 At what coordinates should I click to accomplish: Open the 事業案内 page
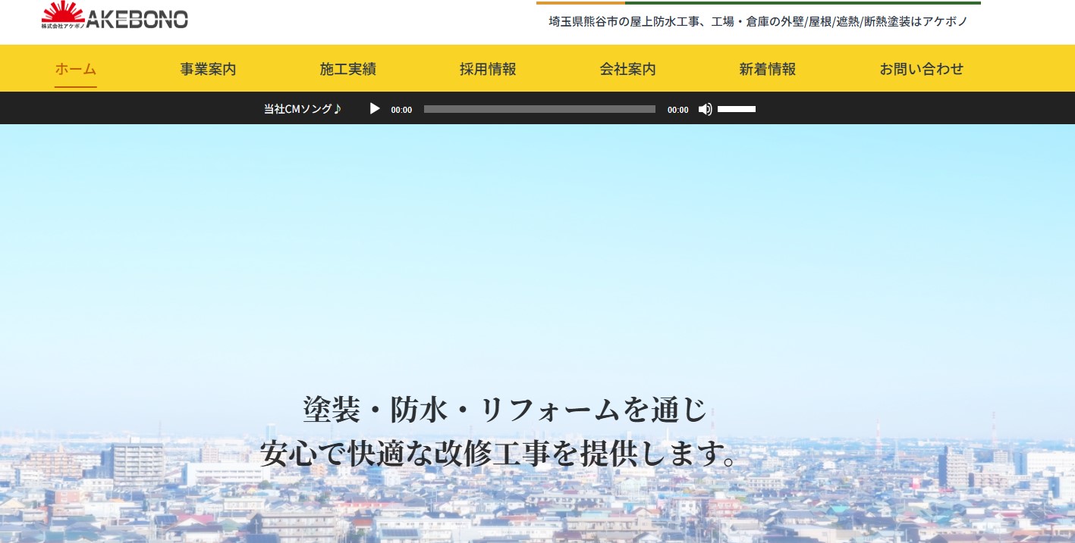click(x=208, y=69)
